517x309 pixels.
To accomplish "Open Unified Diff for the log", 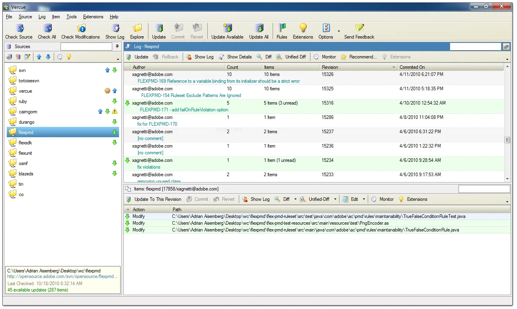I will 291,56.
